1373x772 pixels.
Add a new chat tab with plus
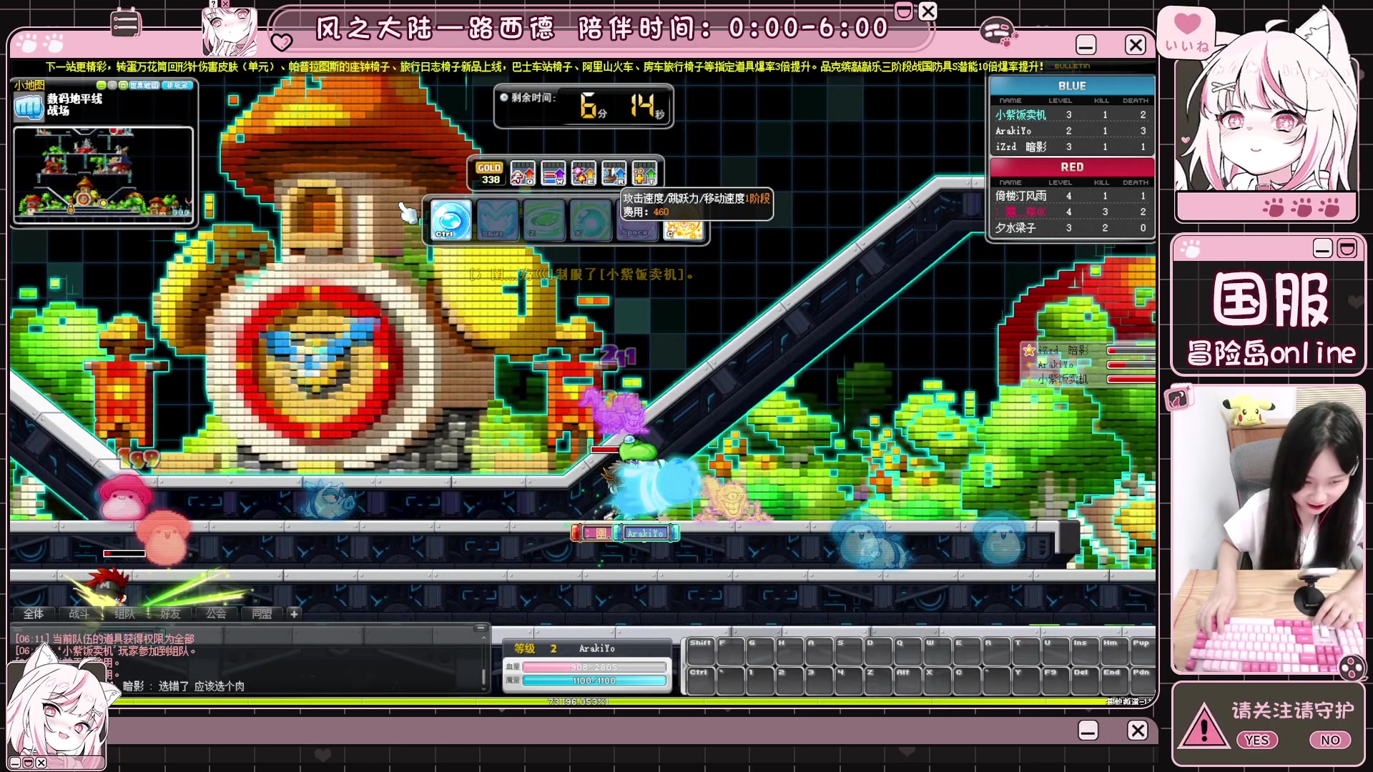[x=294, y=613]
